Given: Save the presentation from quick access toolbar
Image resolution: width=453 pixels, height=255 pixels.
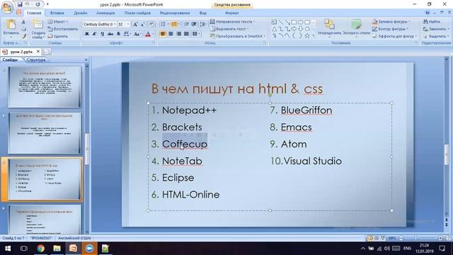Looking at the screenshot, I should coord(20,4).
